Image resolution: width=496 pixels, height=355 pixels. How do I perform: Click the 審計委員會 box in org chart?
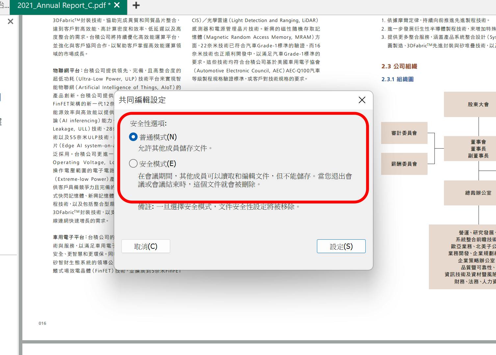(x=404, y=133)
